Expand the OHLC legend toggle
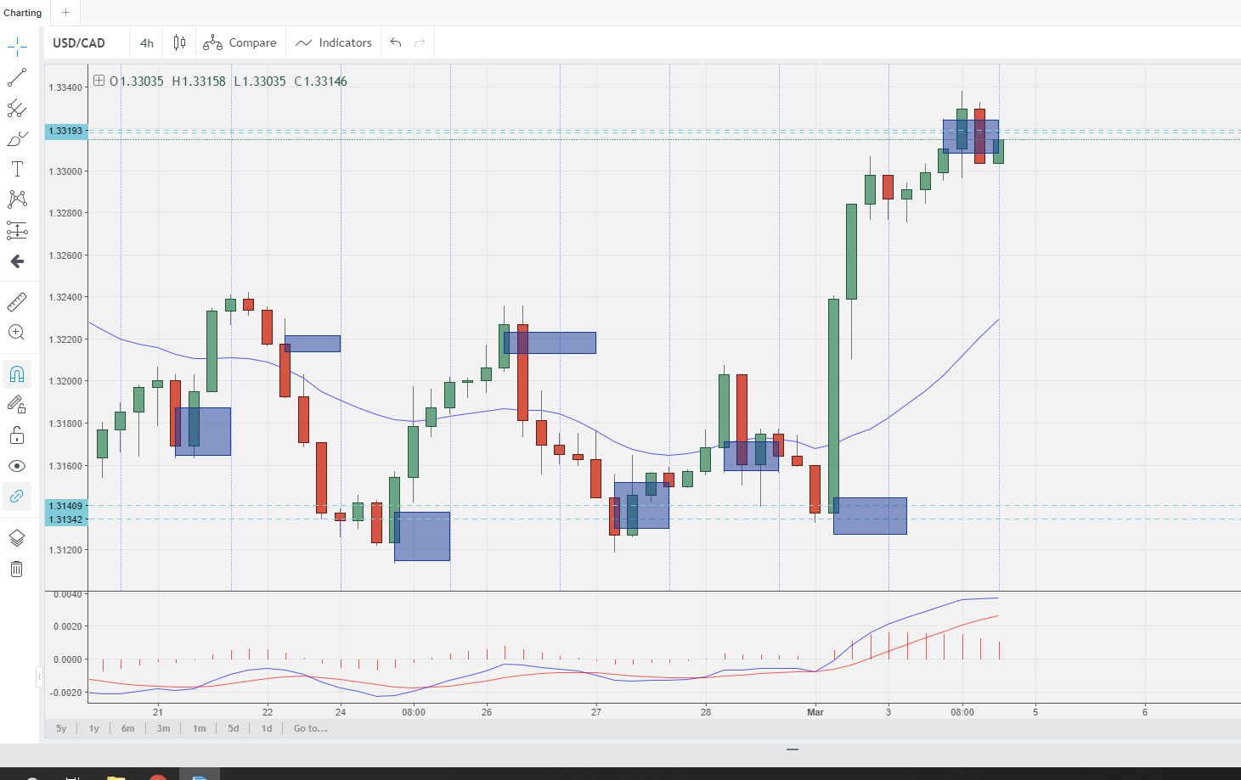This screenshot has width=1241, height=780. click(99, 81)
